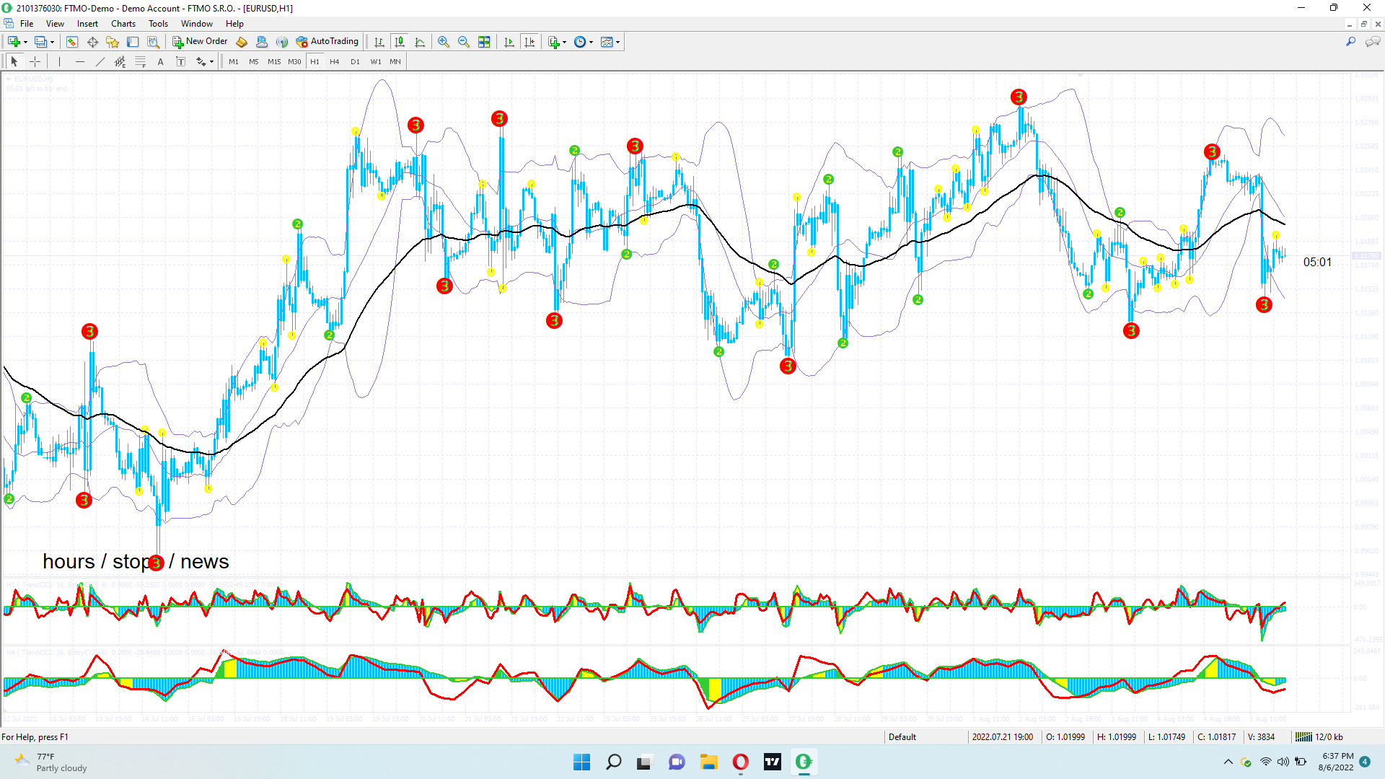Image resolution: width=1385 pixels, height=779 pixels.
Task: Select the Draw Trendline tool
Action: (x=100, y=62)
